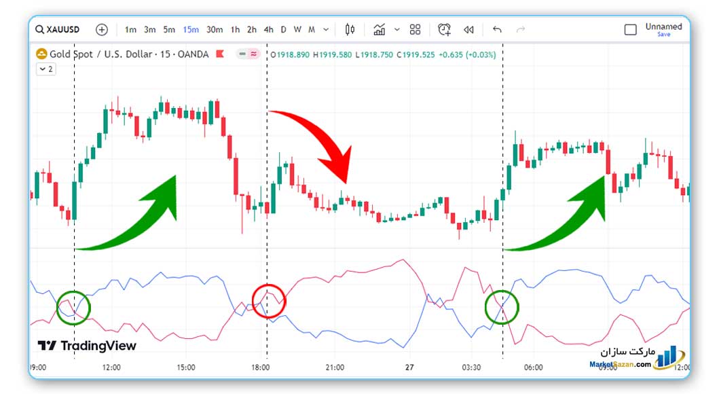Open indicator templates grid icon
The image size is (719, 394).
(x=415, y=29)
